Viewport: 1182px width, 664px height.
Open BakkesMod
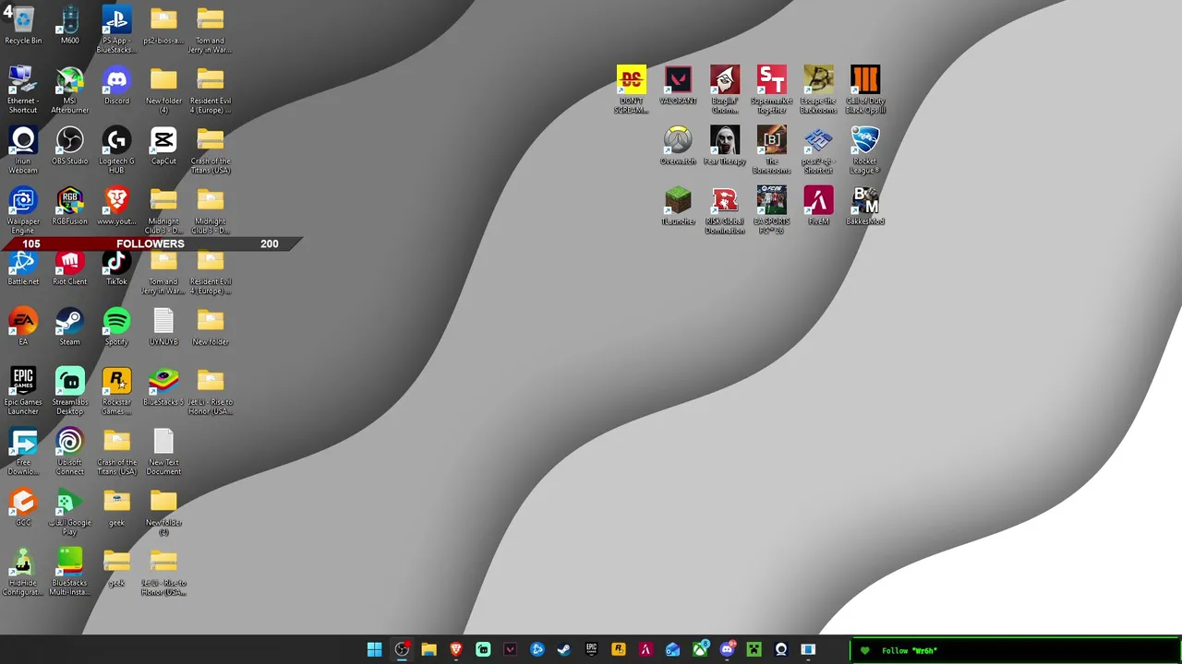(865, 207)
